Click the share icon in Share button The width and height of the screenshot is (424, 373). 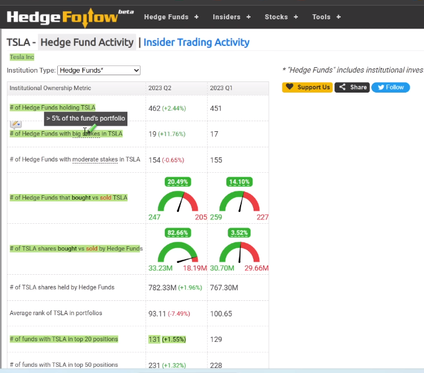coord(343,87)
